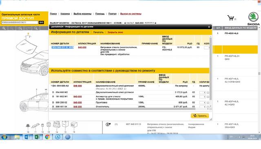Open the shopping cart icon near Skoda logo
The width and height of the screenshot is (261, 149).
tap(231, 18)
